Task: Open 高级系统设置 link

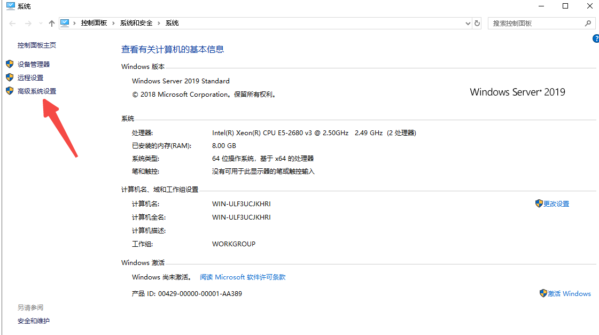Action: coord(37,91)
